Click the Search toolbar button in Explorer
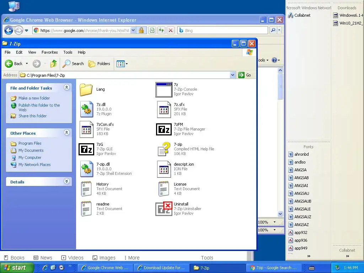364x273 pixels. click(73, 64)
